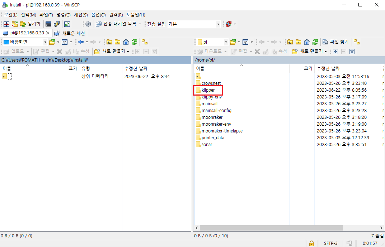
Task: Click the 동기화 synchronize button
Action: (30, 24)
